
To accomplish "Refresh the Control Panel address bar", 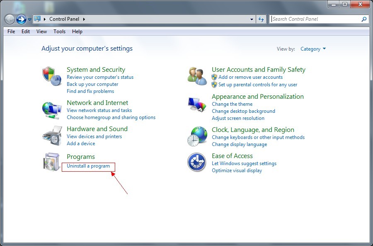I will tap(261, 19).
